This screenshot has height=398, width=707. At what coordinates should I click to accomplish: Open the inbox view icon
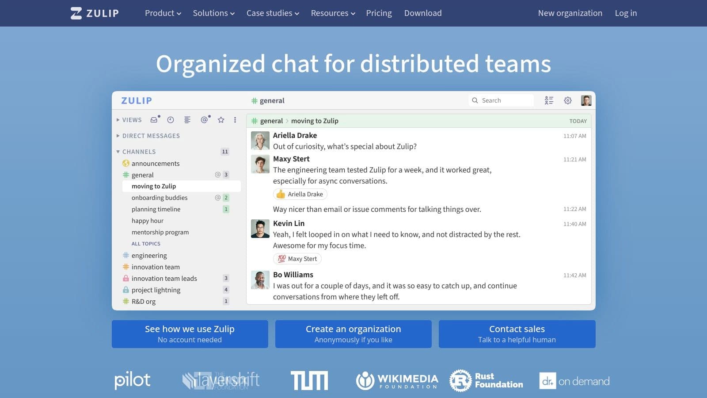point(154,120)
